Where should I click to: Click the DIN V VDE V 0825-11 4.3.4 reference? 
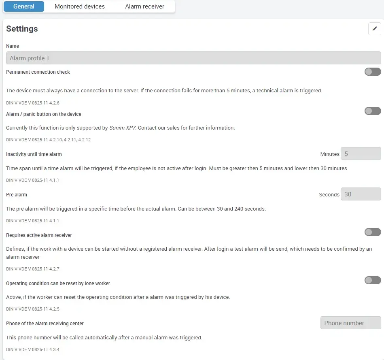click(33, 349)
